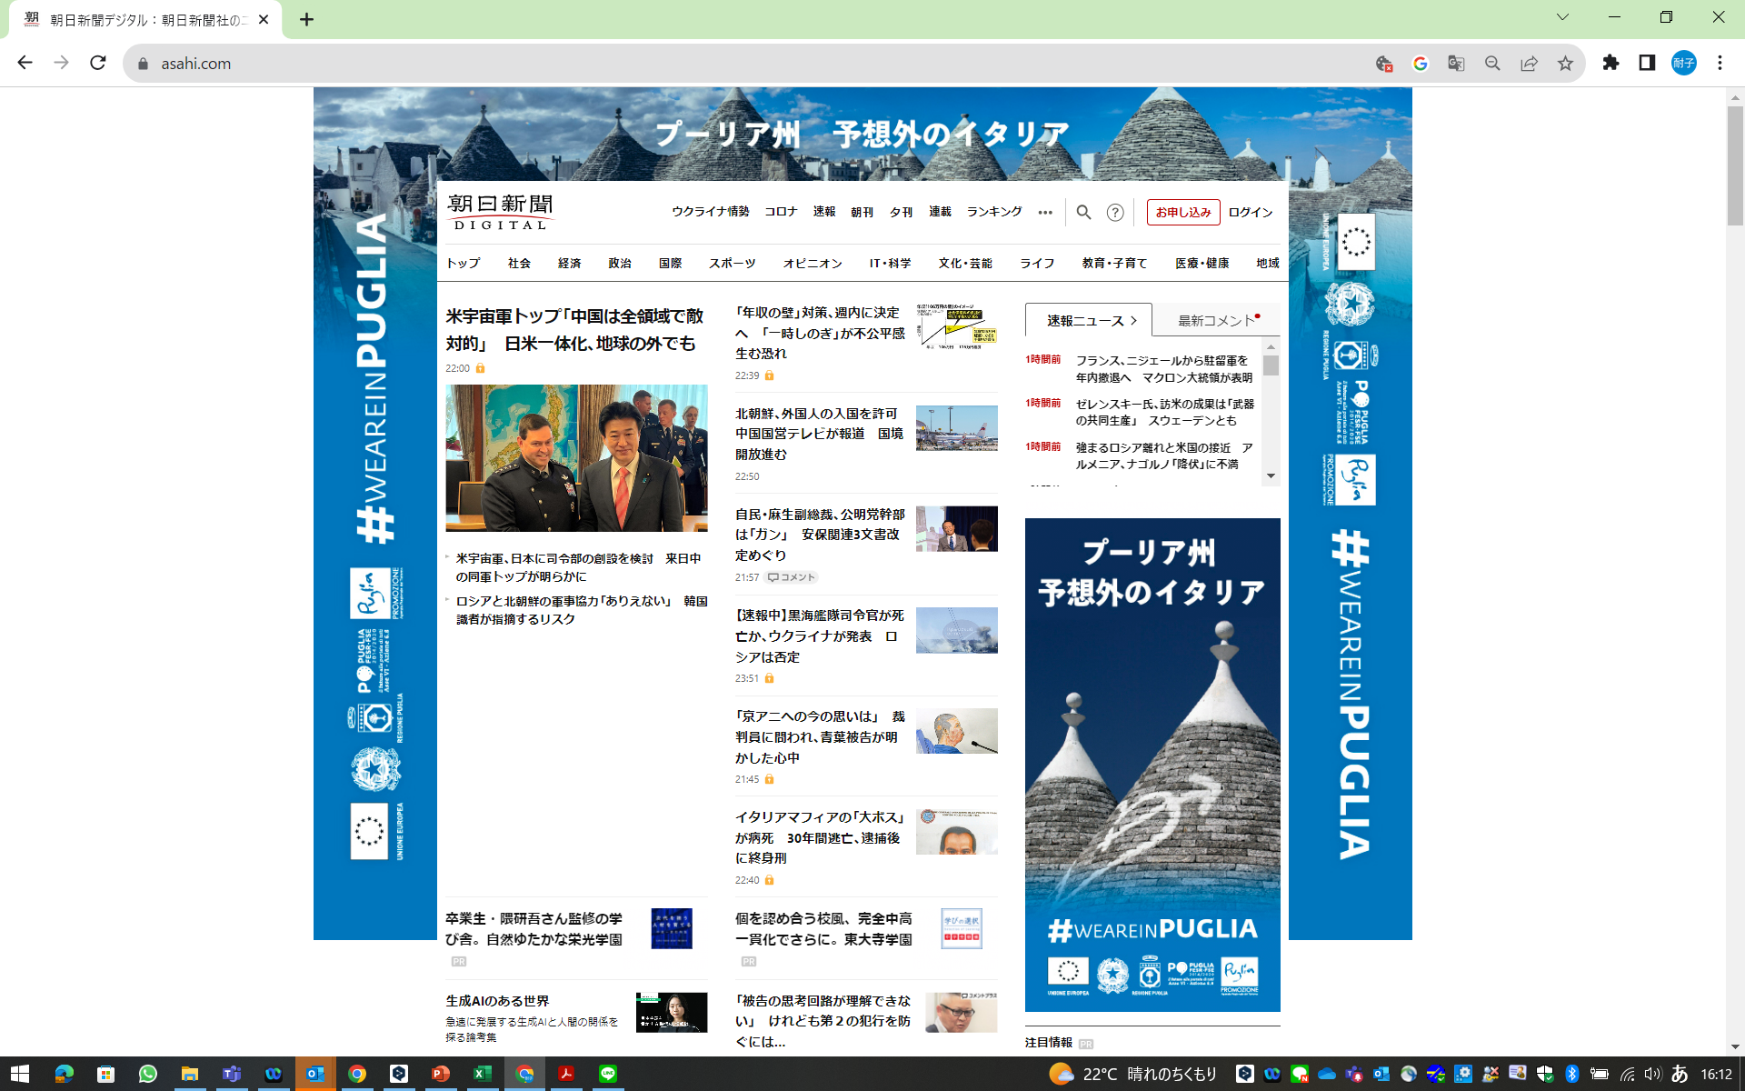Image resolution: width=1745 pixels, height=1091 pixels.
Task: Switch to 最新コメント tab
Action: click(x=1216, y=320)
